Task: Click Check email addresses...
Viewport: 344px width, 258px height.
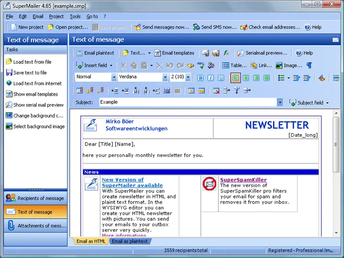Action: (270, 27)
